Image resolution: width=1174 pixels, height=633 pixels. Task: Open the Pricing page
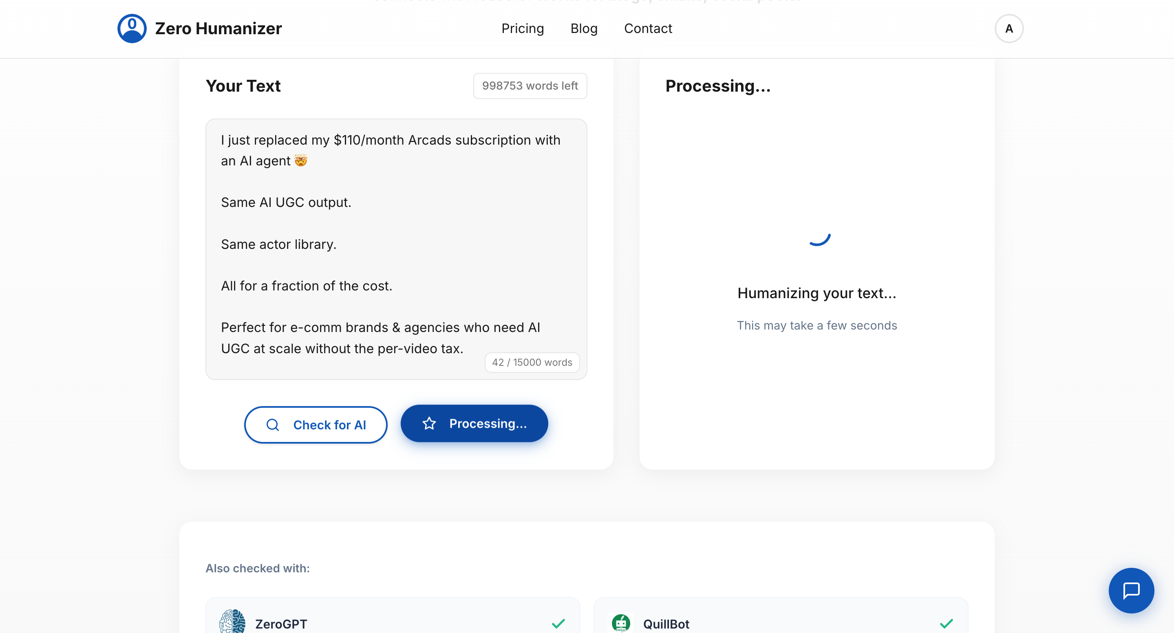point(522,28)
